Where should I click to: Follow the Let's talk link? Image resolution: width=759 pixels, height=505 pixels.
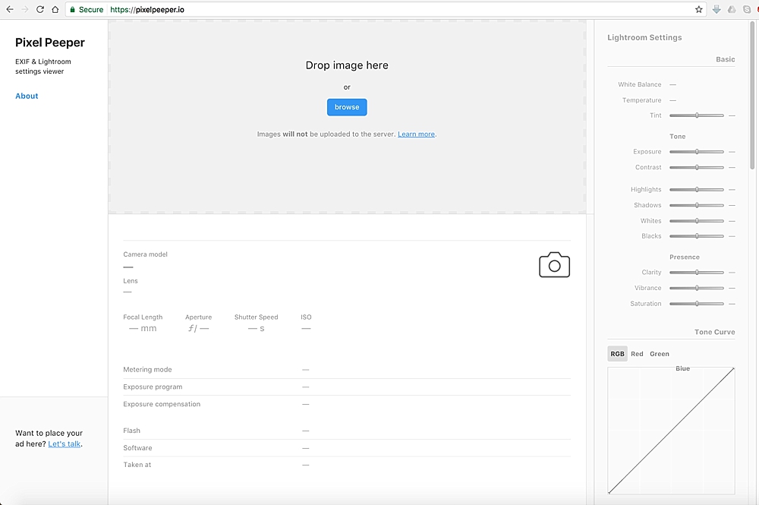[64, 443]
